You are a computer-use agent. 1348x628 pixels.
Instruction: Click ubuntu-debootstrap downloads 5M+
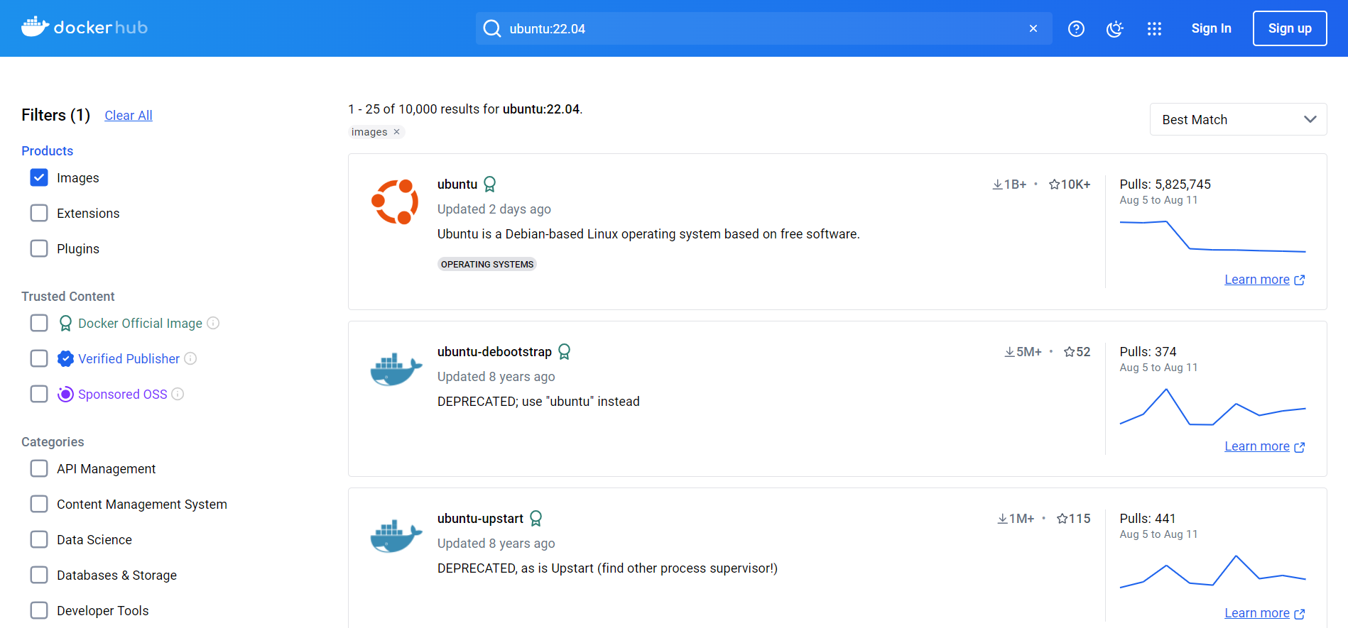(x=1023, y=352)
